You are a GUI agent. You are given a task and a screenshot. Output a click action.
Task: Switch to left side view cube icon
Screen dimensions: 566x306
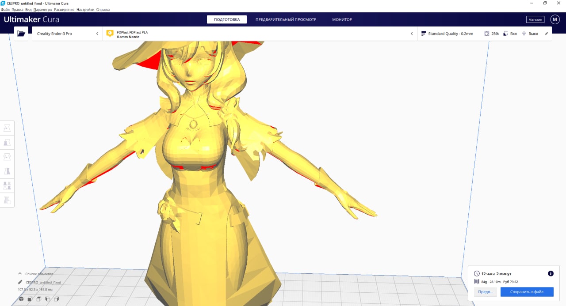(47, 299)
